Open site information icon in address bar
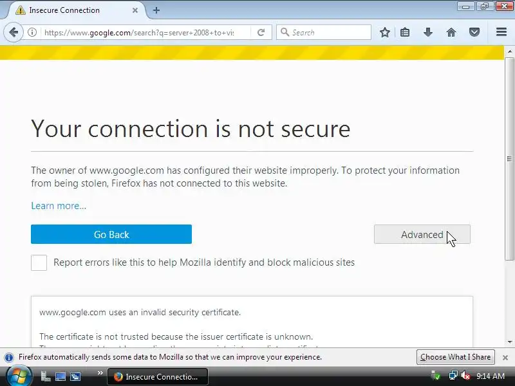This screenshot has height=386, width=515. [x=32, y=32]
